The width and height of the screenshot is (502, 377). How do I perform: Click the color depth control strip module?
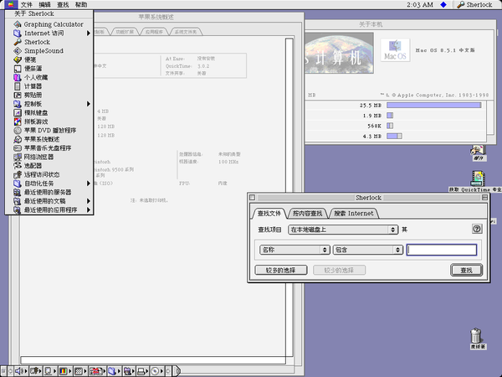64,371
